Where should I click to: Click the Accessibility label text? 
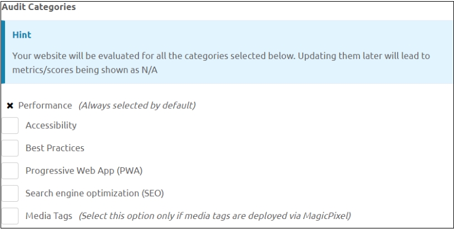click(x=51, y=126)
